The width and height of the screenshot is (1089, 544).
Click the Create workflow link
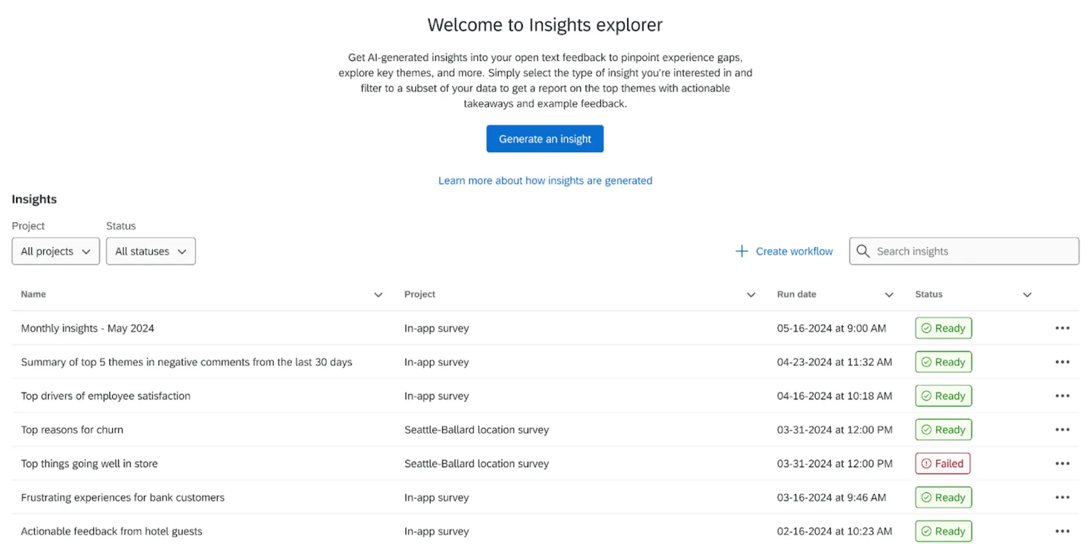coord(794,252)
